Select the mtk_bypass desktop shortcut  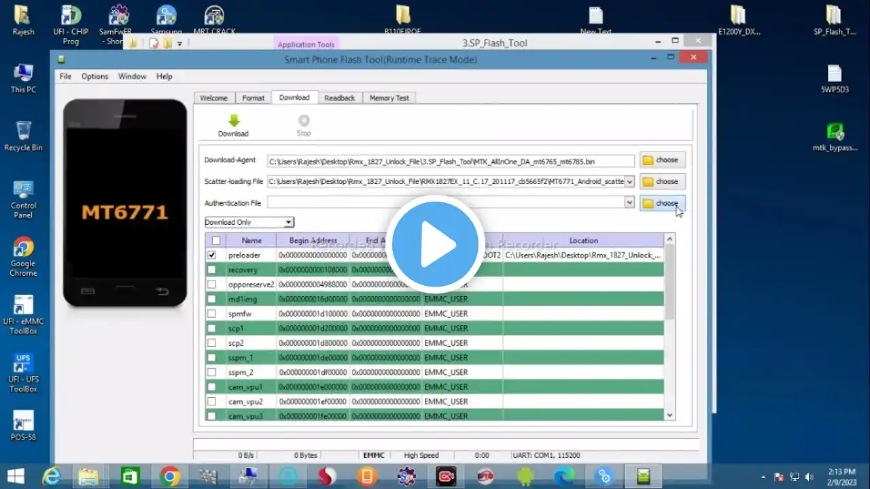[835, 137]
